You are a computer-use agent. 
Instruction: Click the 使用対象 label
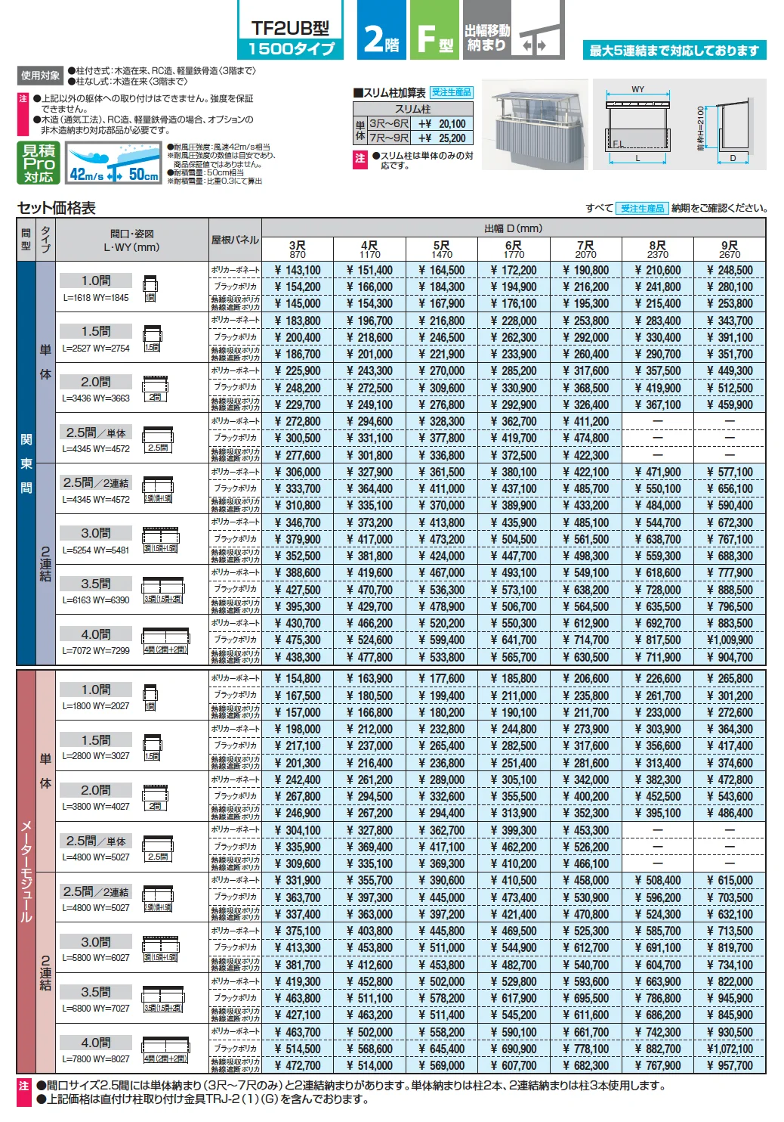coord(41,76)
